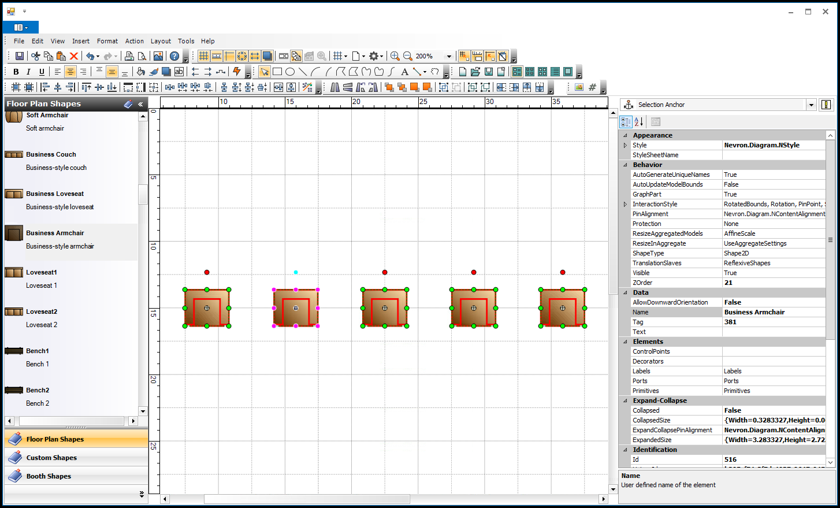Select the Business Loveseat shape
The image size is (840, 508).
tap(71, 201)
